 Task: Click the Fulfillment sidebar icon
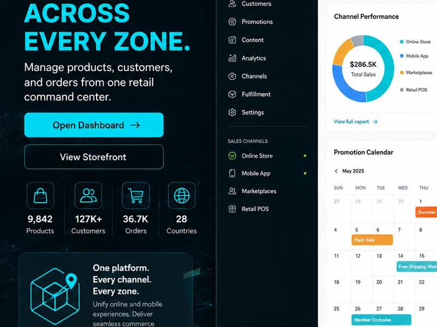(x=232, y=94)
